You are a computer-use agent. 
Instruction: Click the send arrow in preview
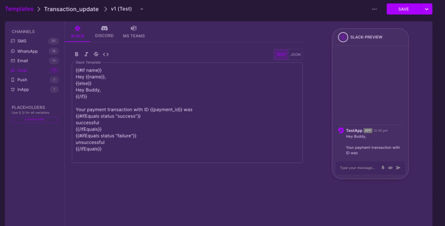tap(398, 167)
